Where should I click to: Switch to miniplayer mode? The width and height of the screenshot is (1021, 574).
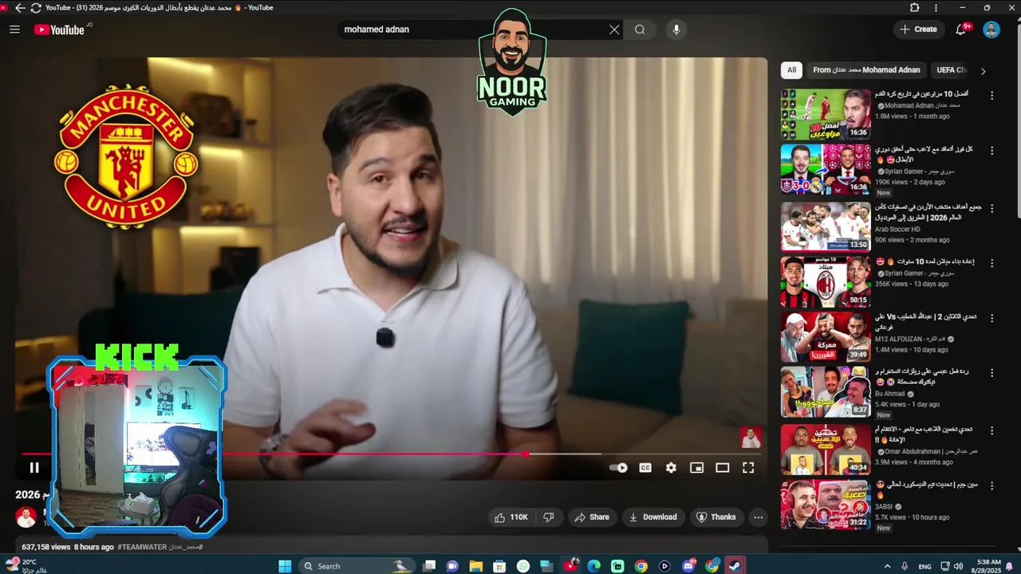(696, 468)
